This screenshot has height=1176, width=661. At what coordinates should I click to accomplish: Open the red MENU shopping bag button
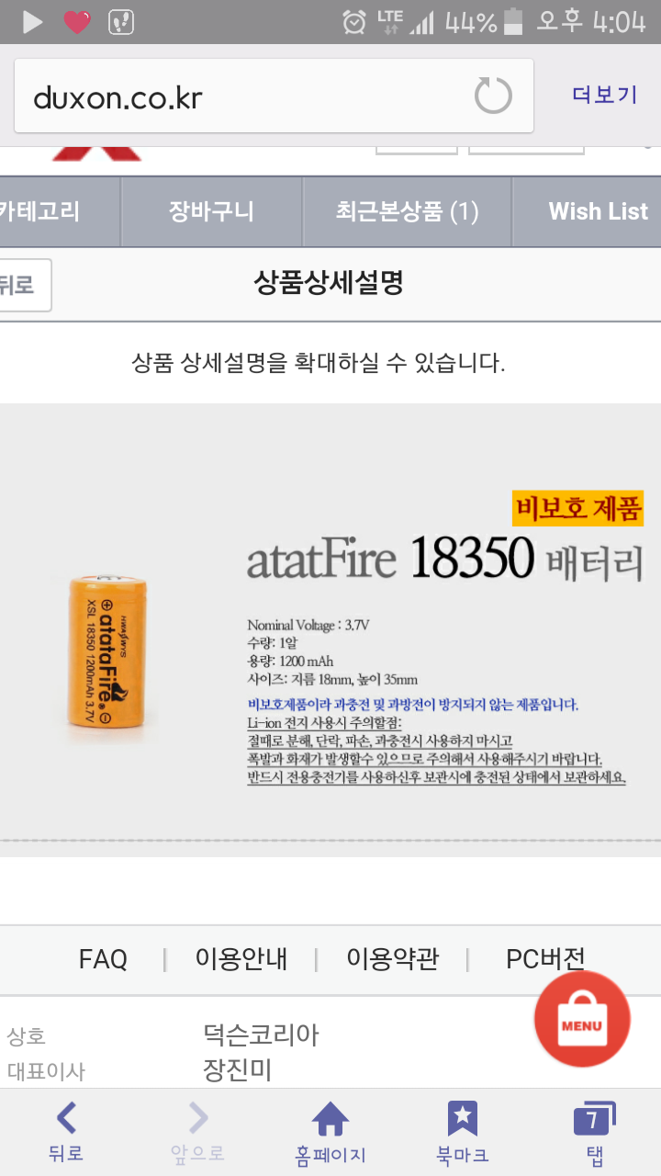coord(582,1019)
